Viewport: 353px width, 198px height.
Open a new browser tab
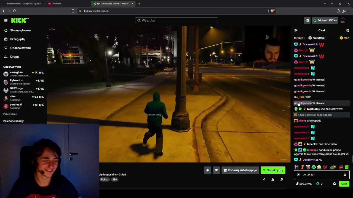click(x=139, y=4)
